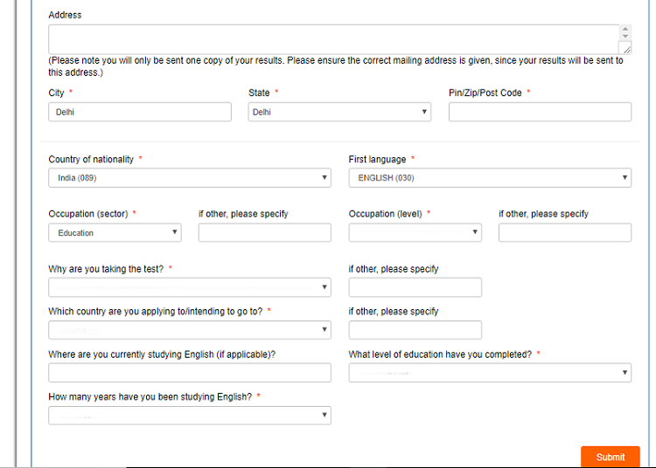Click the City input field
Image resolution: width=656 pixels, height=468 pixels.
click(140, 112)
